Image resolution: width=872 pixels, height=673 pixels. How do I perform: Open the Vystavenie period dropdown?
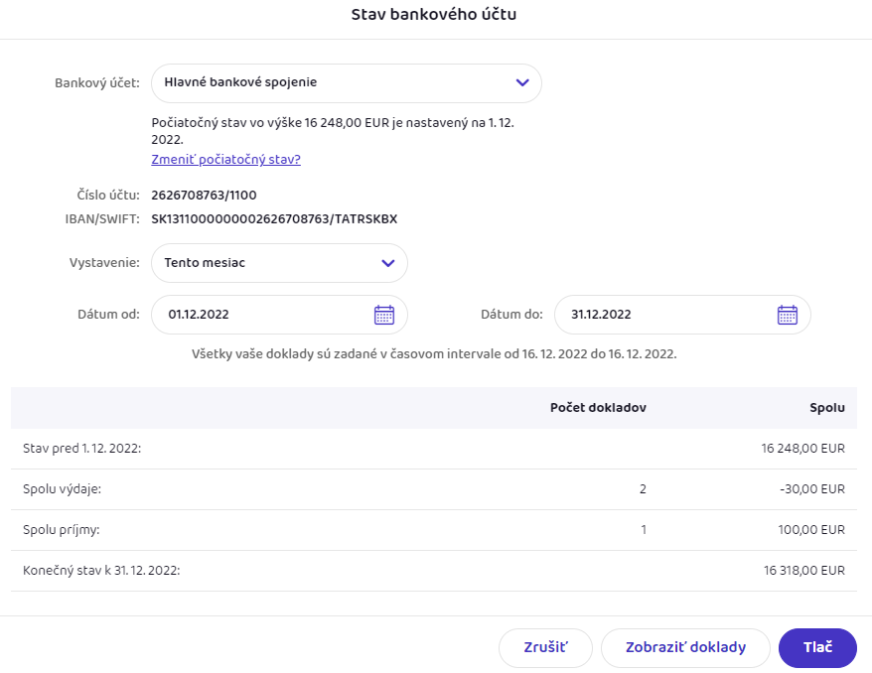click(388, 263)
